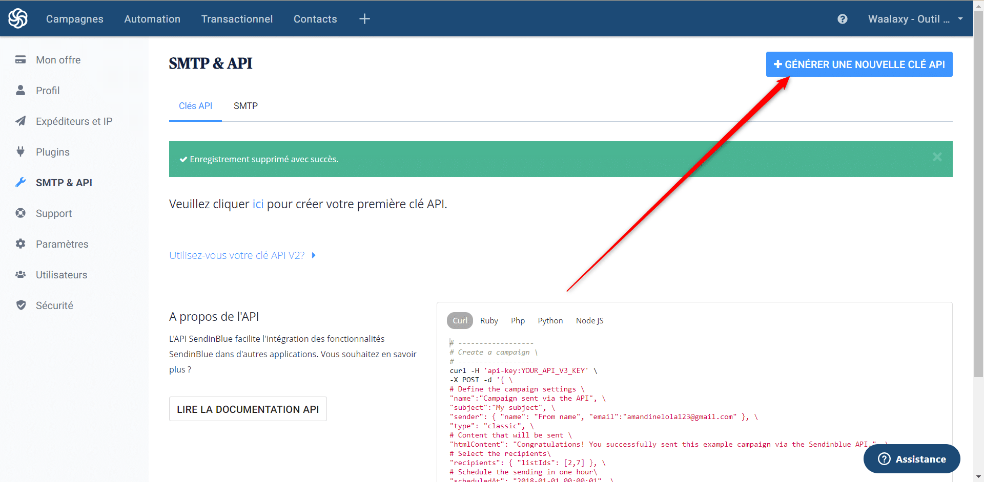The height and width of the screenshot is (482, 984).
Task: Open the Utilisez-vous votre clé API V2 link
Action: 237,255
